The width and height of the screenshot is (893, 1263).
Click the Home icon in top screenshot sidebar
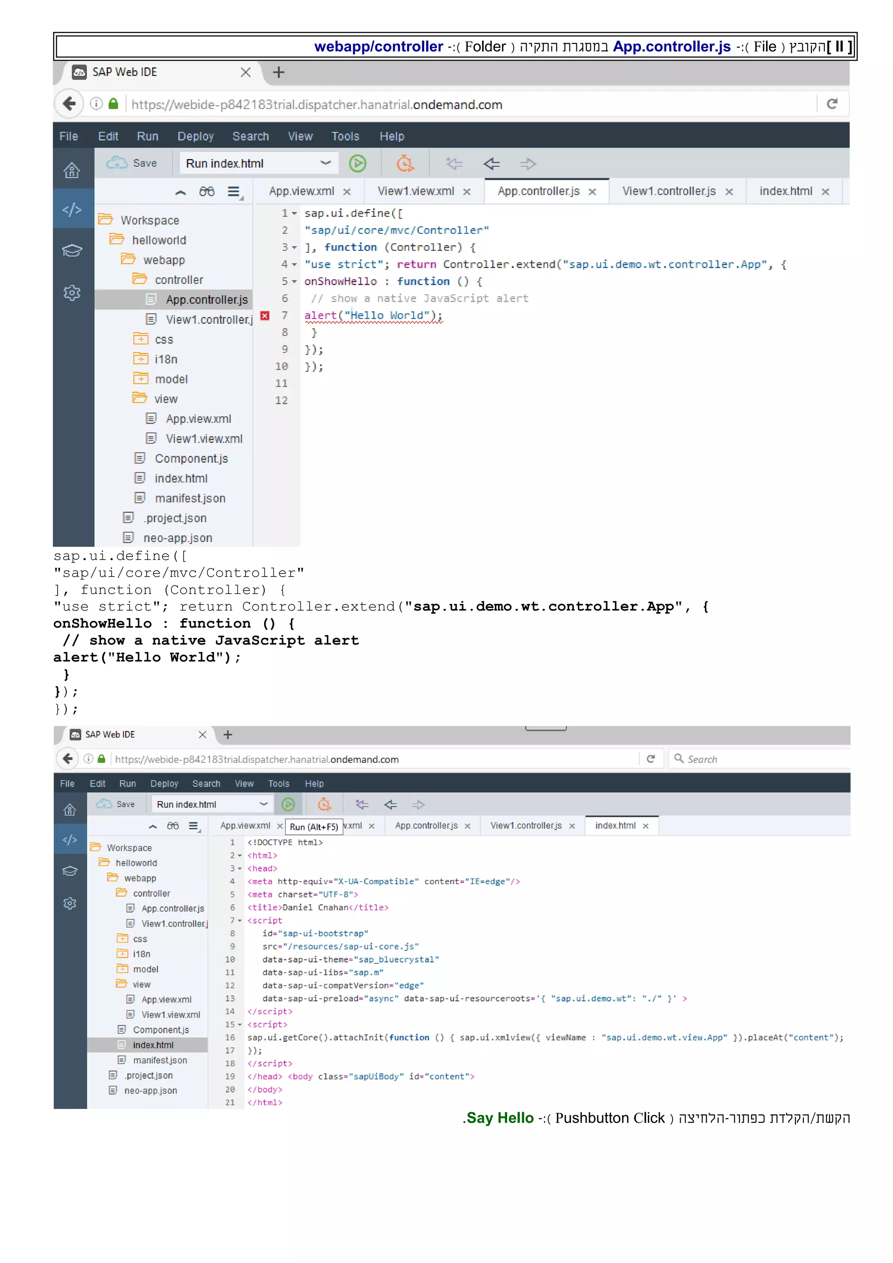(x=72, y=171)
